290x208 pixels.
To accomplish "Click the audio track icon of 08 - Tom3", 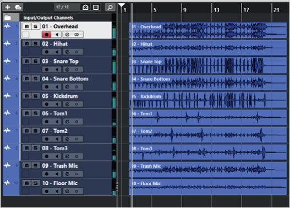I will [x=7, y=147].
